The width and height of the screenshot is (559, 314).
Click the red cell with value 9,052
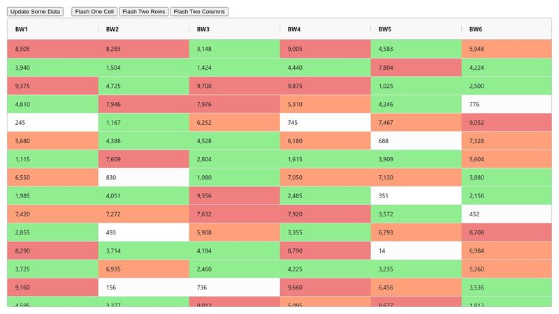click(x=507, y=123)
